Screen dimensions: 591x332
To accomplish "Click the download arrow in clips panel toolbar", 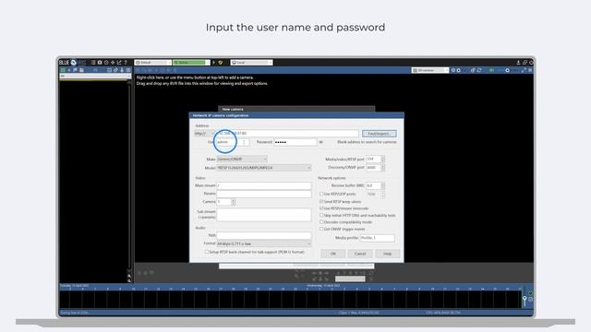I will tap(122, 70).
